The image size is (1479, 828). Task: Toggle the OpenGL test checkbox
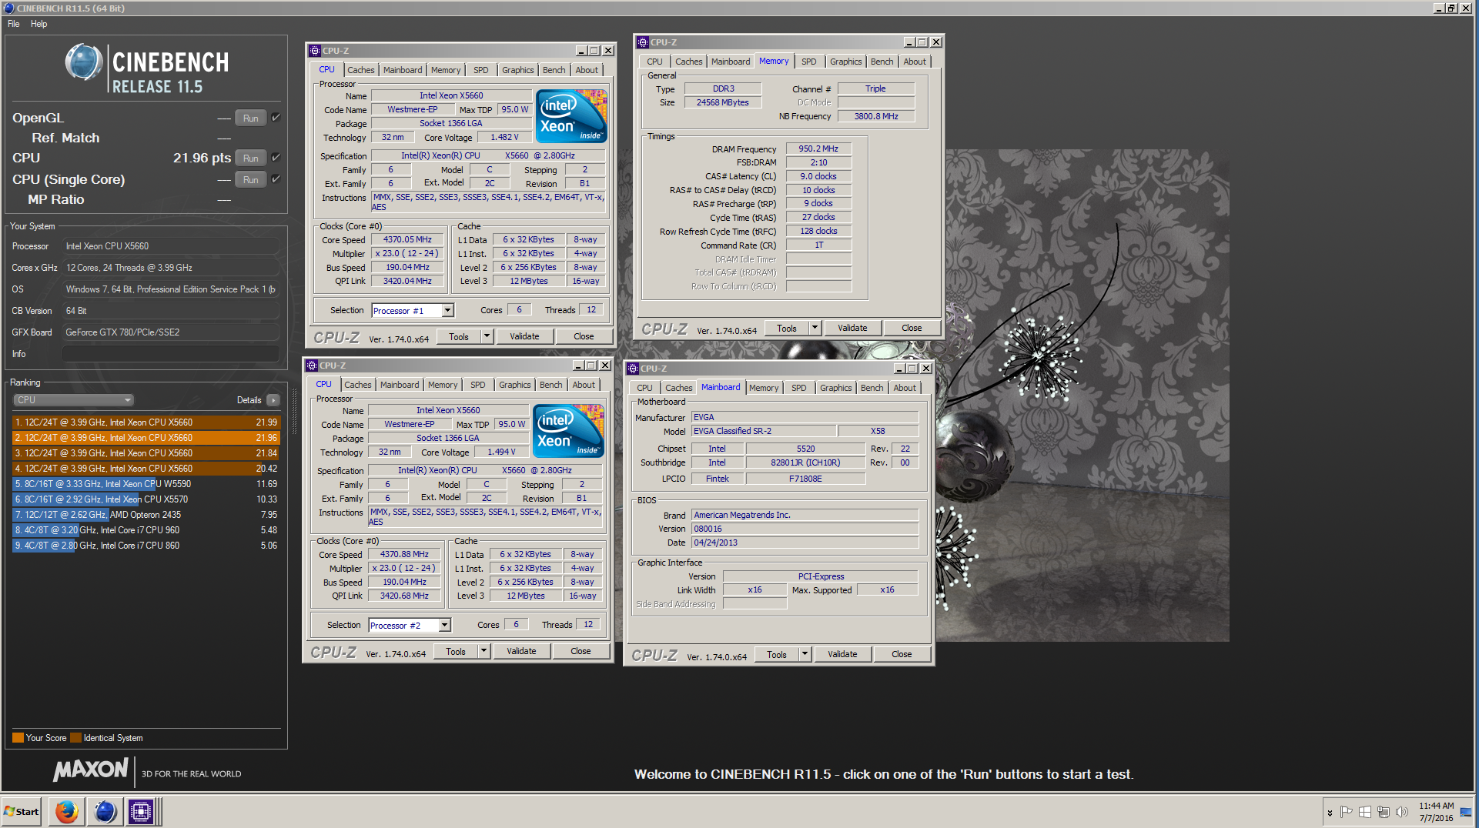pos(276,118)
